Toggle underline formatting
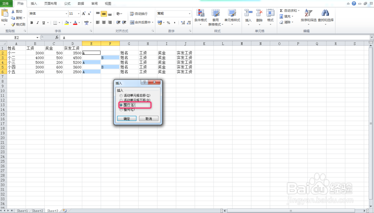The width and height of the screenshot is (374, 213). point(43,23)
